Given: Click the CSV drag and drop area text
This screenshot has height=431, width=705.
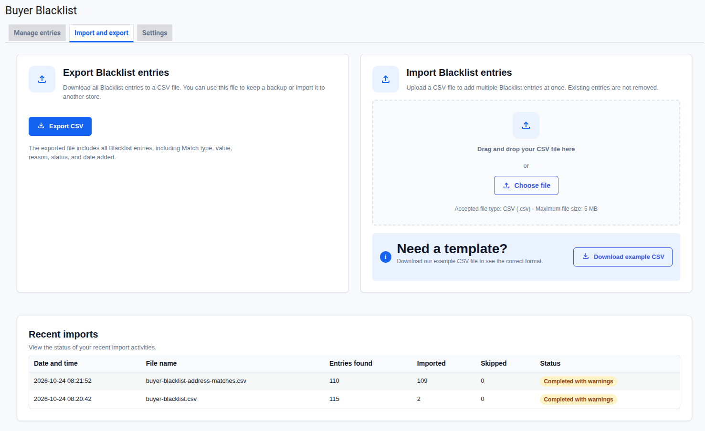Looking at the screenshot, I should (526, 149).
